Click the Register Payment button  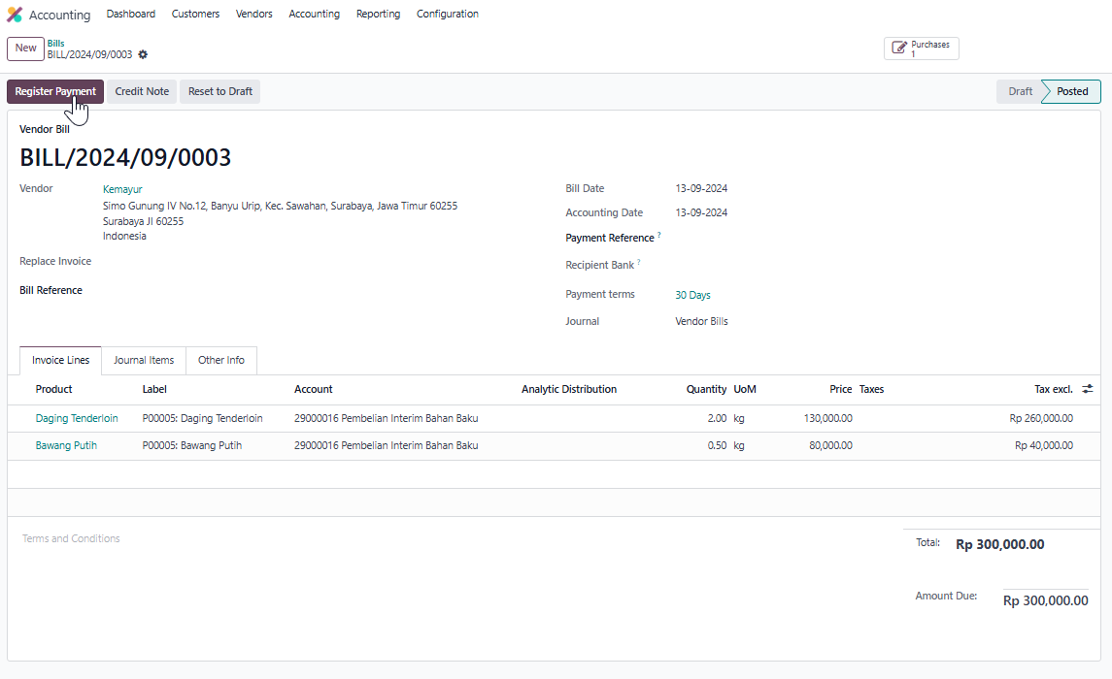tap(55, 91)
